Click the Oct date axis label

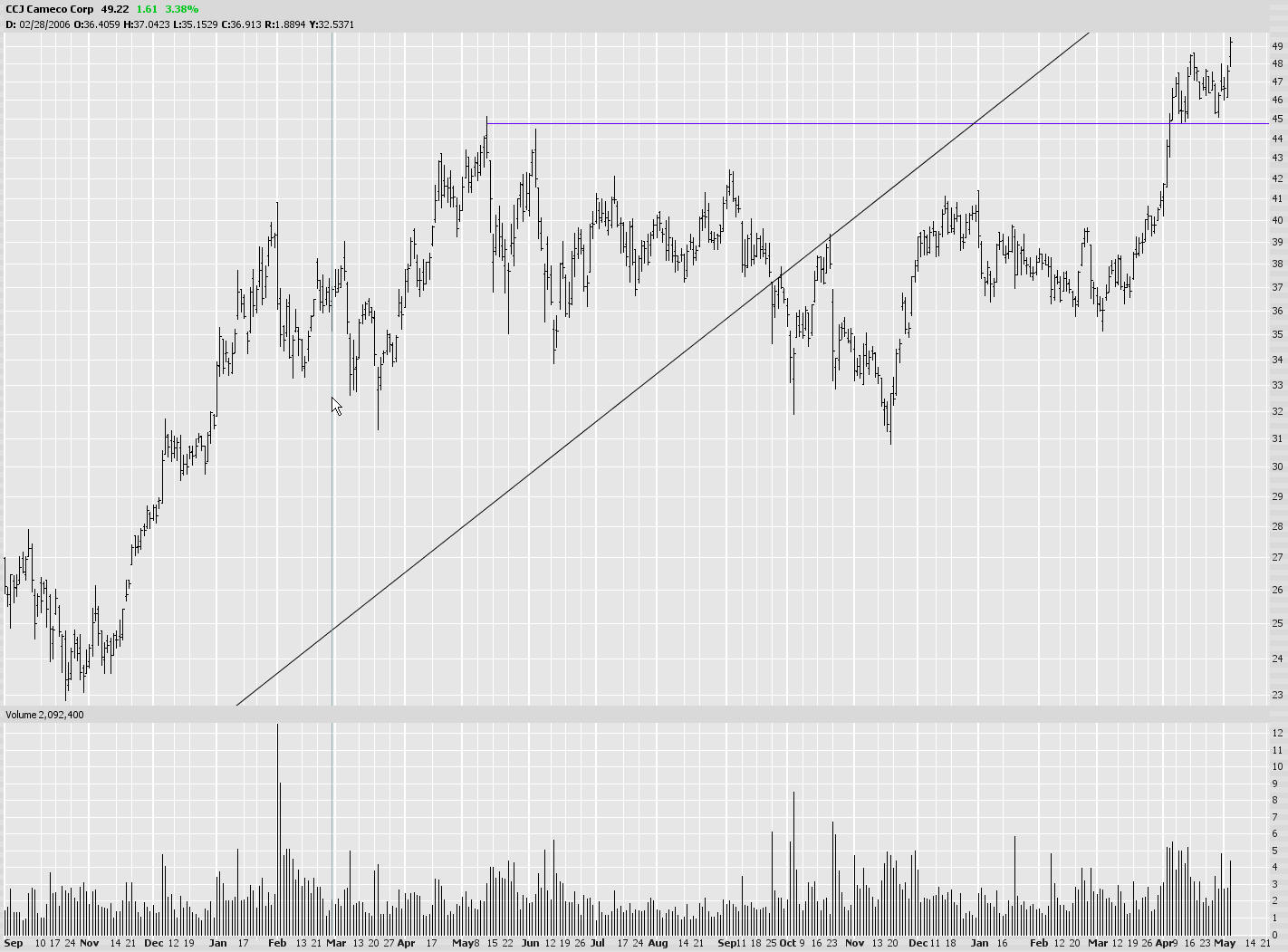[x=788, y=943]
